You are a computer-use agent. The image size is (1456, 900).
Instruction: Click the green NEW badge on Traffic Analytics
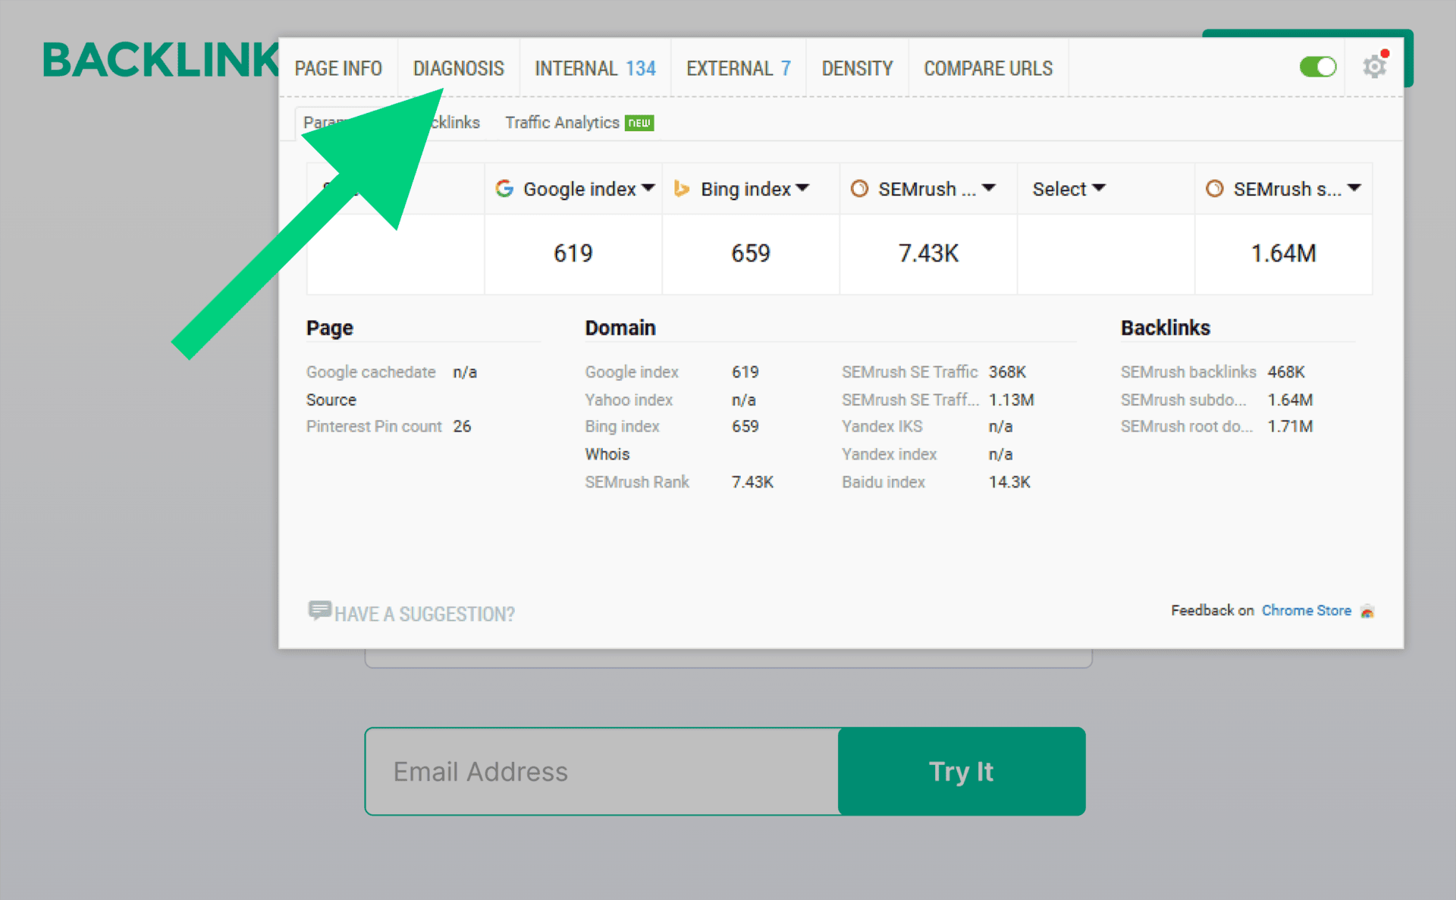[x=639, y=123]
